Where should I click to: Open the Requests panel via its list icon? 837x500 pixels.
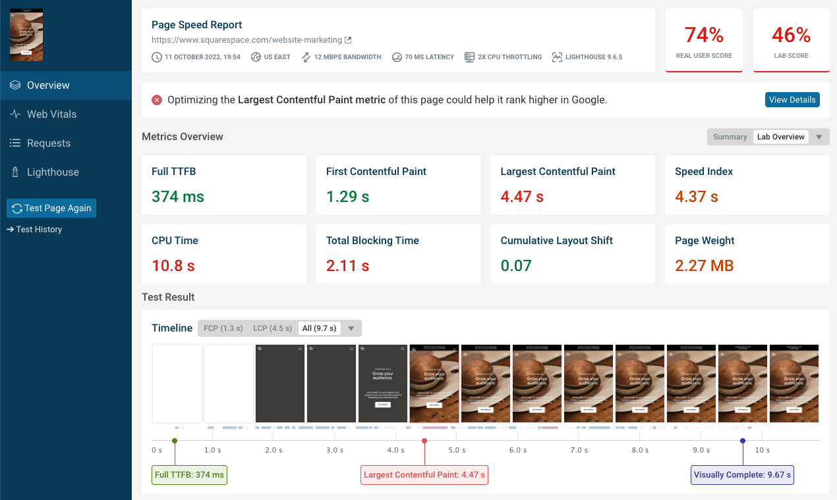pyautogui.click(x=14, y=143)
